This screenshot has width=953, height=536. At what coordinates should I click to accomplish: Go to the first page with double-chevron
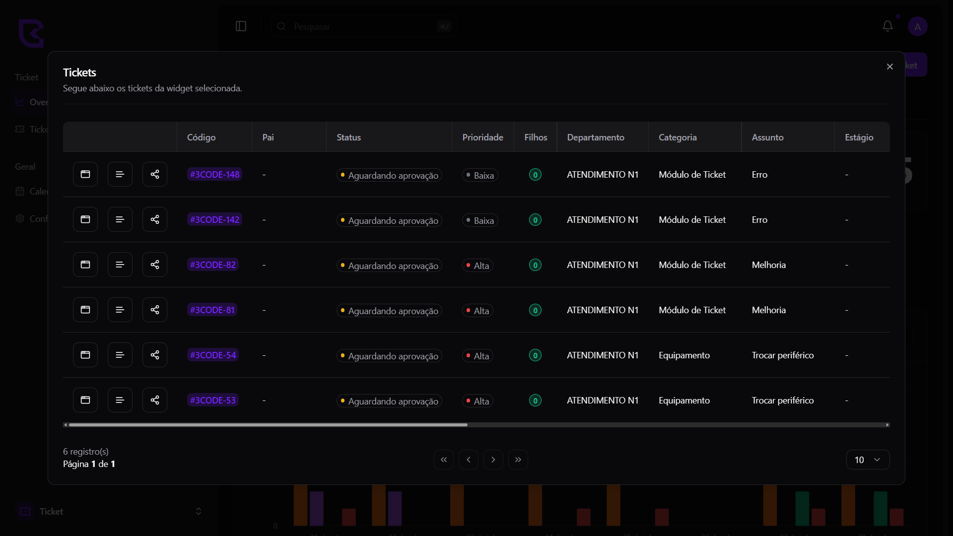point(444,460)
